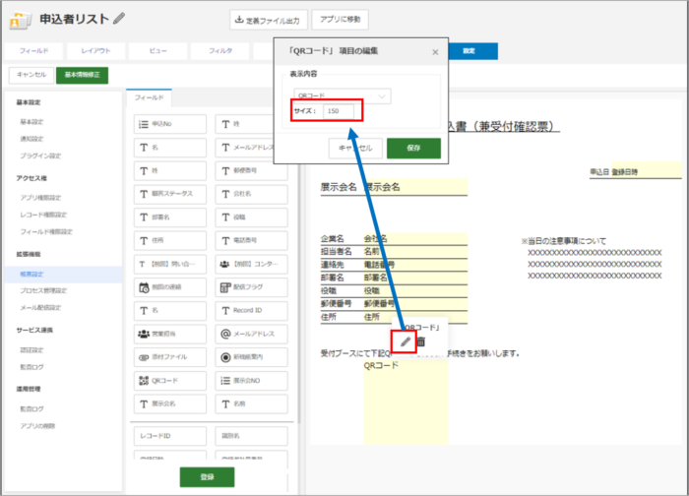Image resolution: width=689 pixels, height=496 pixels.
Task: Click the yellow QRコード placeholder on the form
Action: pos(406,402)
